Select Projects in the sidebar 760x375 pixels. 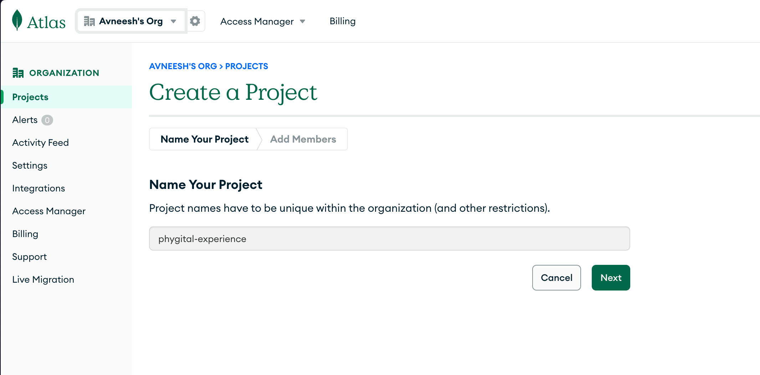tap(30, 97)
